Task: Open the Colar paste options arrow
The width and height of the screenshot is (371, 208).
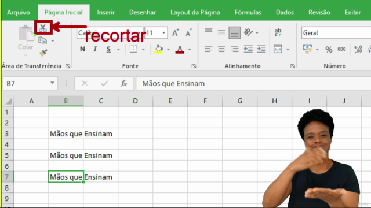Action: (26, 55)
